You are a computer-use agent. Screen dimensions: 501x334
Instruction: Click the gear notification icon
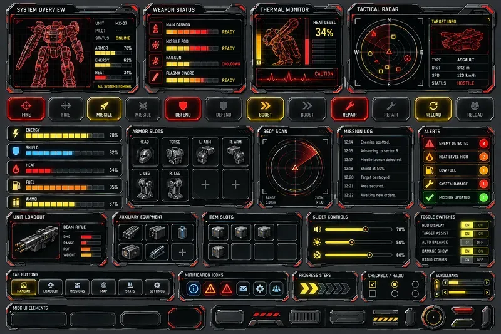[260, 289]
